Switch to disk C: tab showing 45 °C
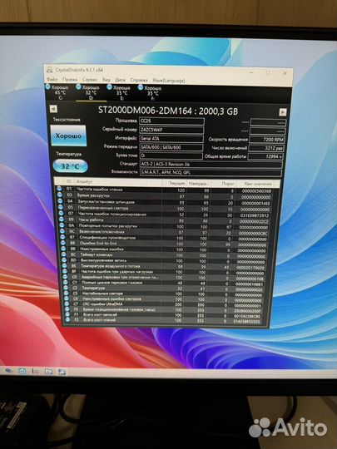This screenshot has width=337, height=449. [x=60, y=92]
